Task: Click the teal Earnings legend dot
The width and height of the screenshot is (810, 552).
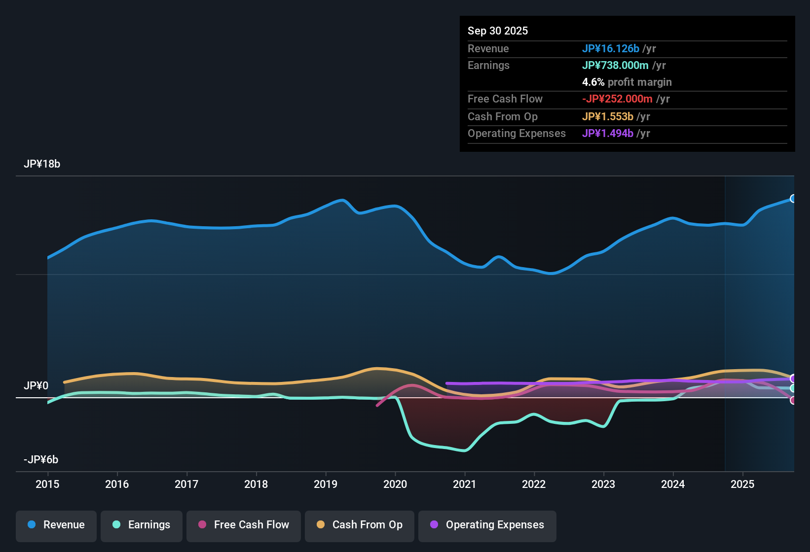Action: click(x=117, y=525)
